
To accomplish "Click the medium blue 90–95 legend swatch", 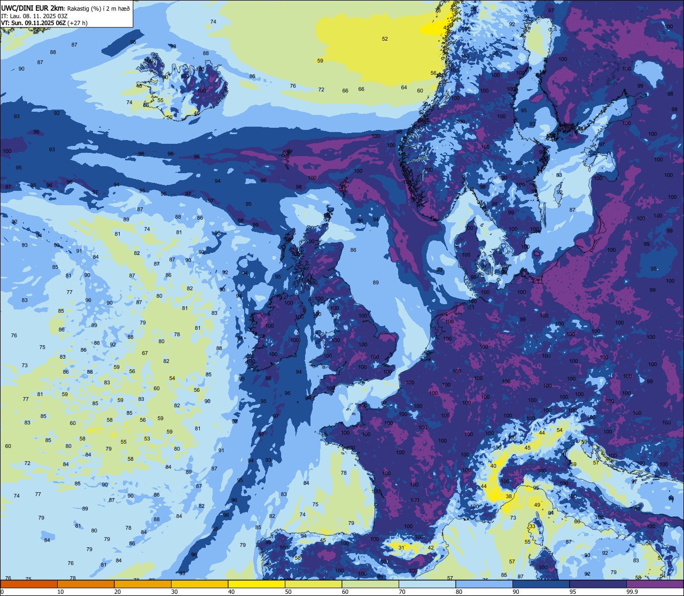I will [541, 584].
